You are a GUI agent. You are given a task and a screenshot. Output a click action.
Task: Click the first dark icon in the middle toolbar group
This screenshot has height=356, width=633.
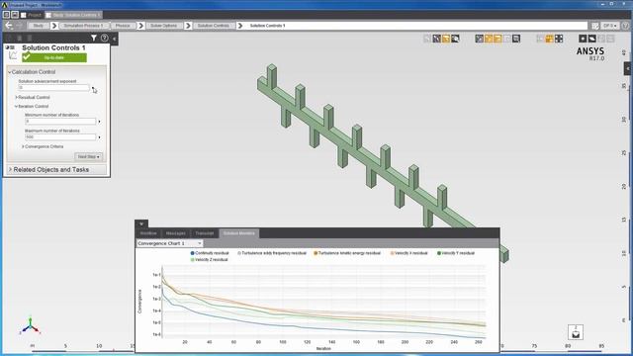click(479, 39)
